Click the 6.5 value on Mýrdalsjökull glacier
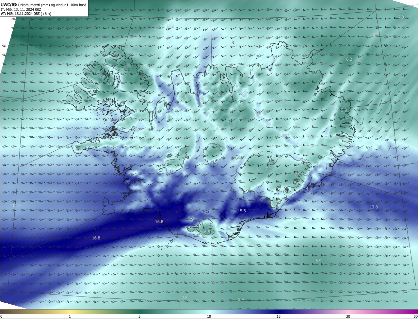418x319 pixels. [207, 232]
